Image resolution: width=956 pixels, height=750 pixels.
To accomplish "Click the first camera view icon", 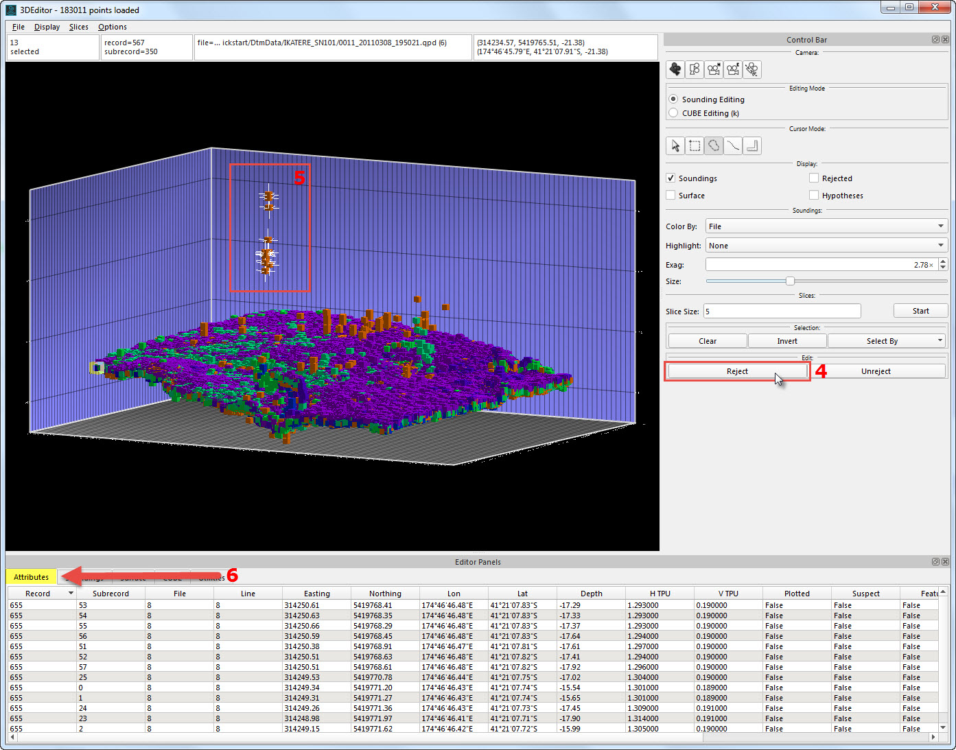I will (x=675, y=69).
